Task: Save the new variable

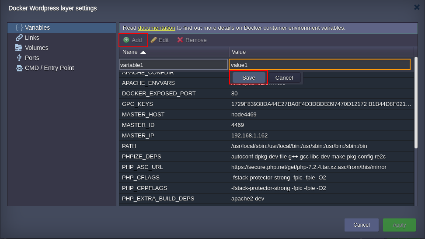Action: (x=248, y=78)
